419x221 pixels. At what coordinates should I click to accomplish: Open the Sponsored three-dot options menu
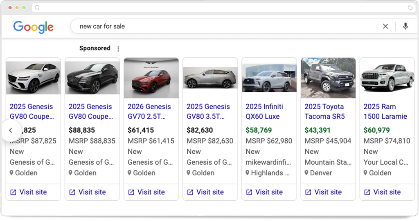pyautogui.click(x=118, y=49)
